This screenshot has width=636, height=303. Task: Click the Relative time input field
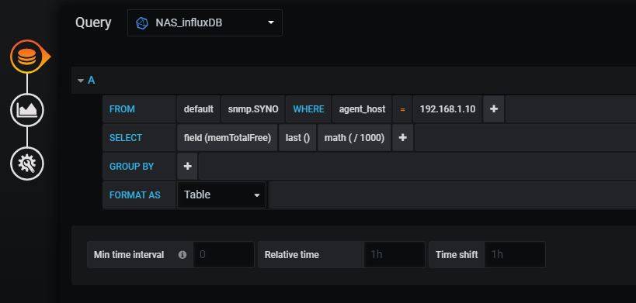click(394, 255)
